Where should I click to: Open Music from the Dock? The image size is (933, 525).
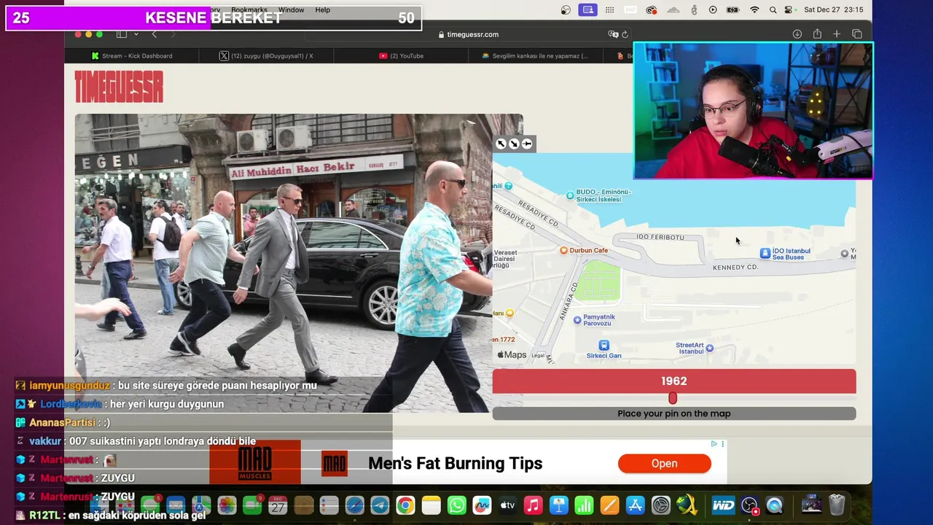click(x=533, y=505)
